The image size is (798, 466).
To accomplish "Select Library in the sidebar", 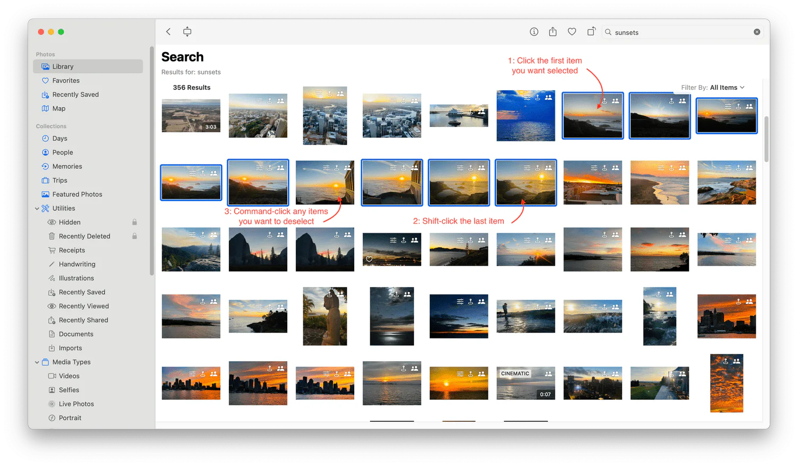I will click(x=88, y=66).
